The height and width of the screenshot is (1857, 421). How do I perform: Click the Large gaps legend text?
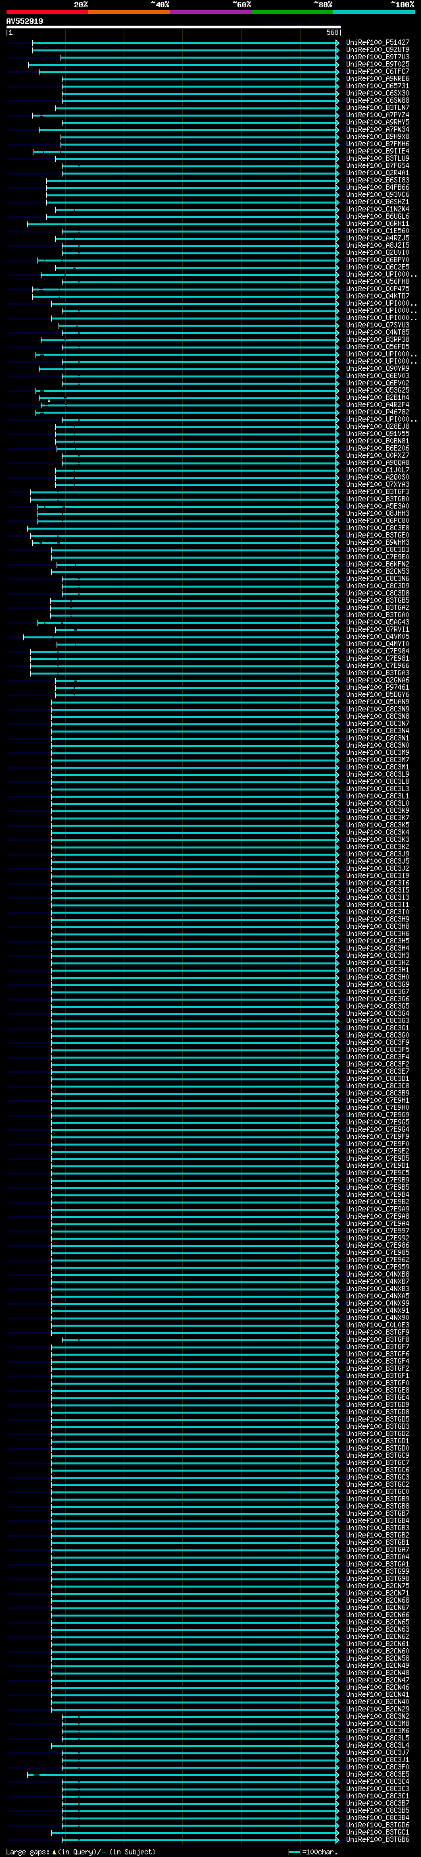(x=81, y=1851)
